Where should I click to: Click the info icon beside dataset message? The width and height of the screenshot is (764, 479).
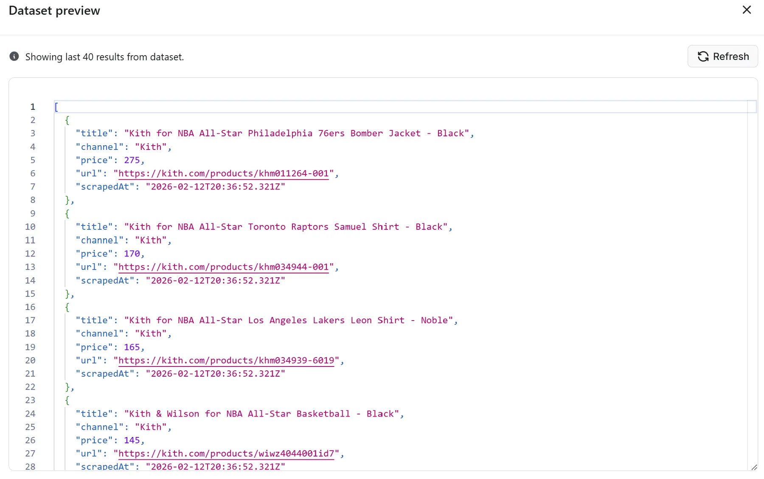click(x=14, y=56)
